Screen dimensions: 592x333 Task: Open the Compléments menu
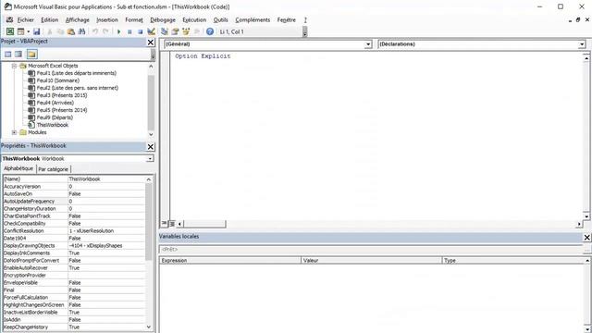[253, 20]
